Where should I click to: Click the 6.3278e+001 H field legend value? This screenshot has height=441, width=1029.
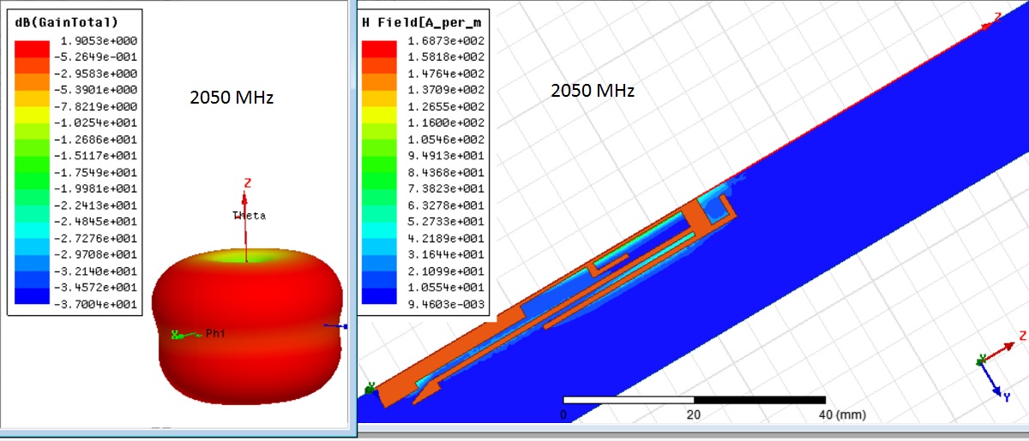pos(447,206)
